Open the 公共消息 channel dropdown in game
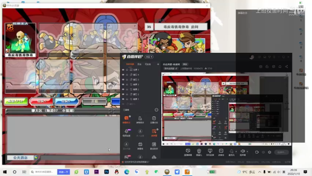 (36, 158)
